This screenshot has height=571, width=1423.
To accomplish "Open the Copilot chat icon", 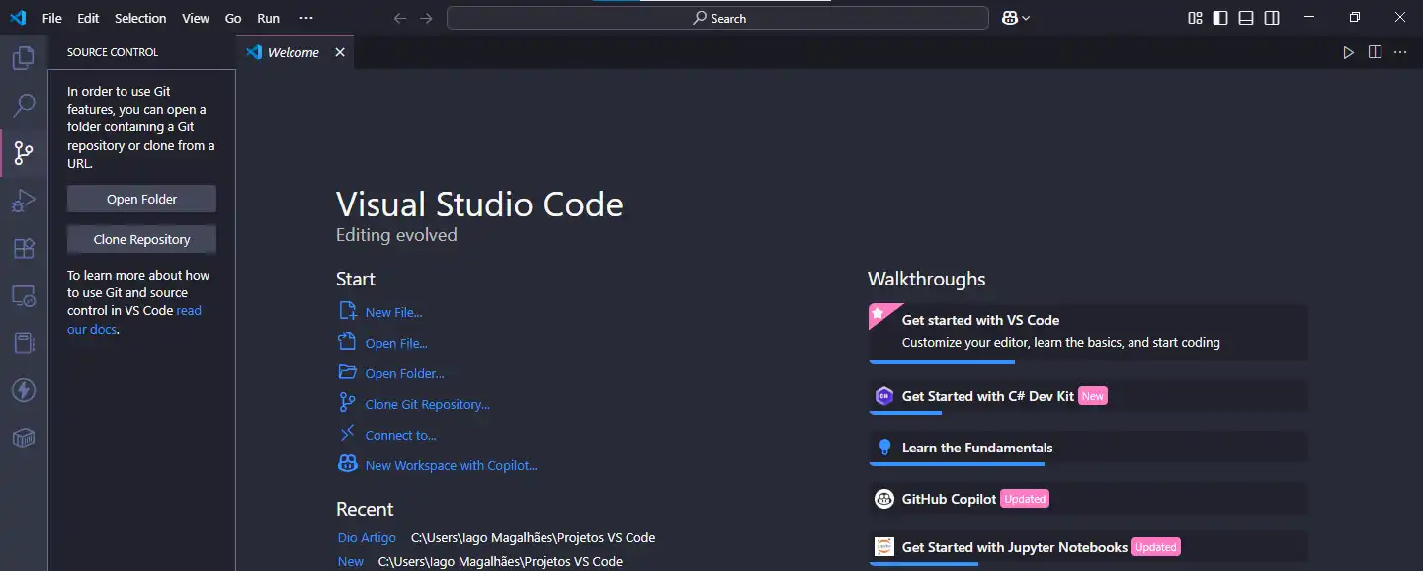I will pyautogui.click(x=1010, y=18).
